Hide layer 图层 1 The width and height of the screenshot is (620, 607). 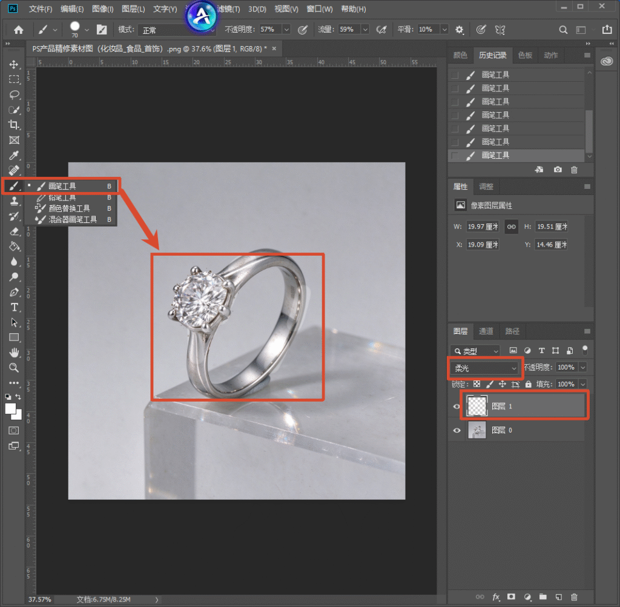tap(457, 406)
